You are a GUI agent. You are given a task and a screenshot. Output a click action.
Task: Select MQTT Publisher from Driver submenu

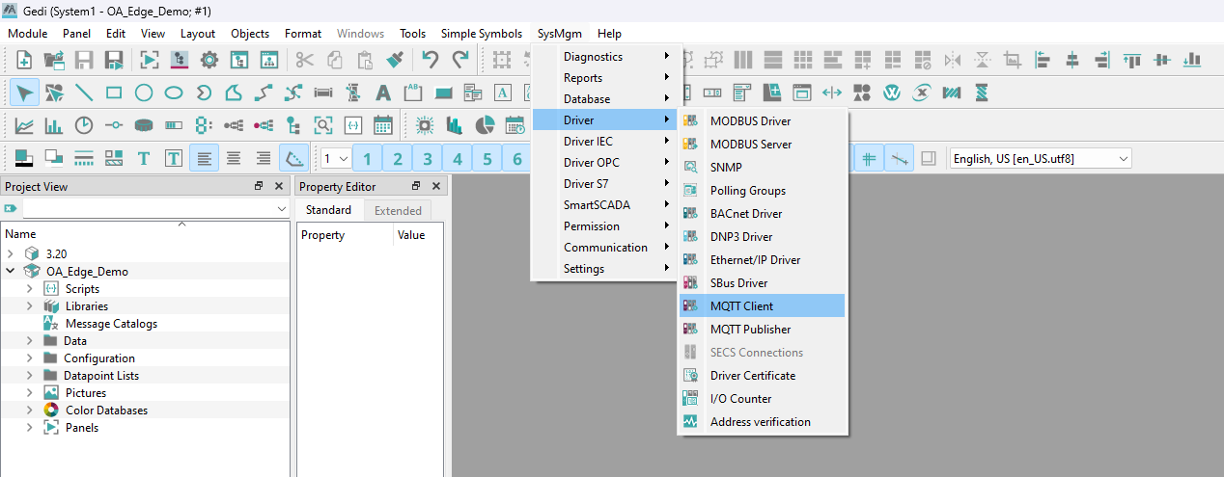750,330
